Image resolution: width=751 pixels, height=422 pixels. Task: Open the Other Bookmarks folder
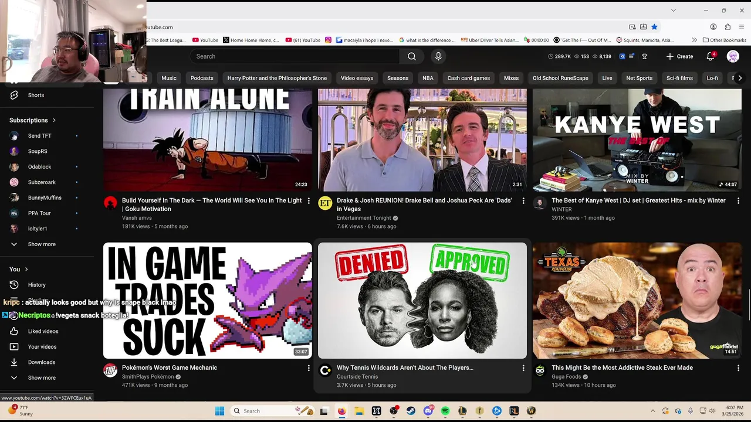pyautogui.click(x=723, y=40)
